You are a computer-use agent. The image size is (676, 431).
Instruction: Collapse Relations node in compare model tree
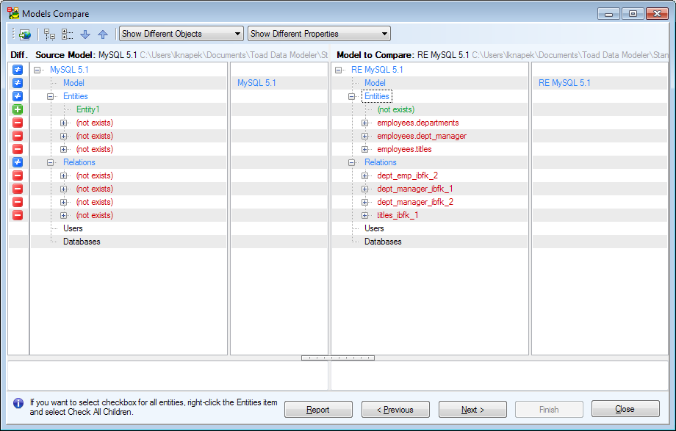coord(352,162)
